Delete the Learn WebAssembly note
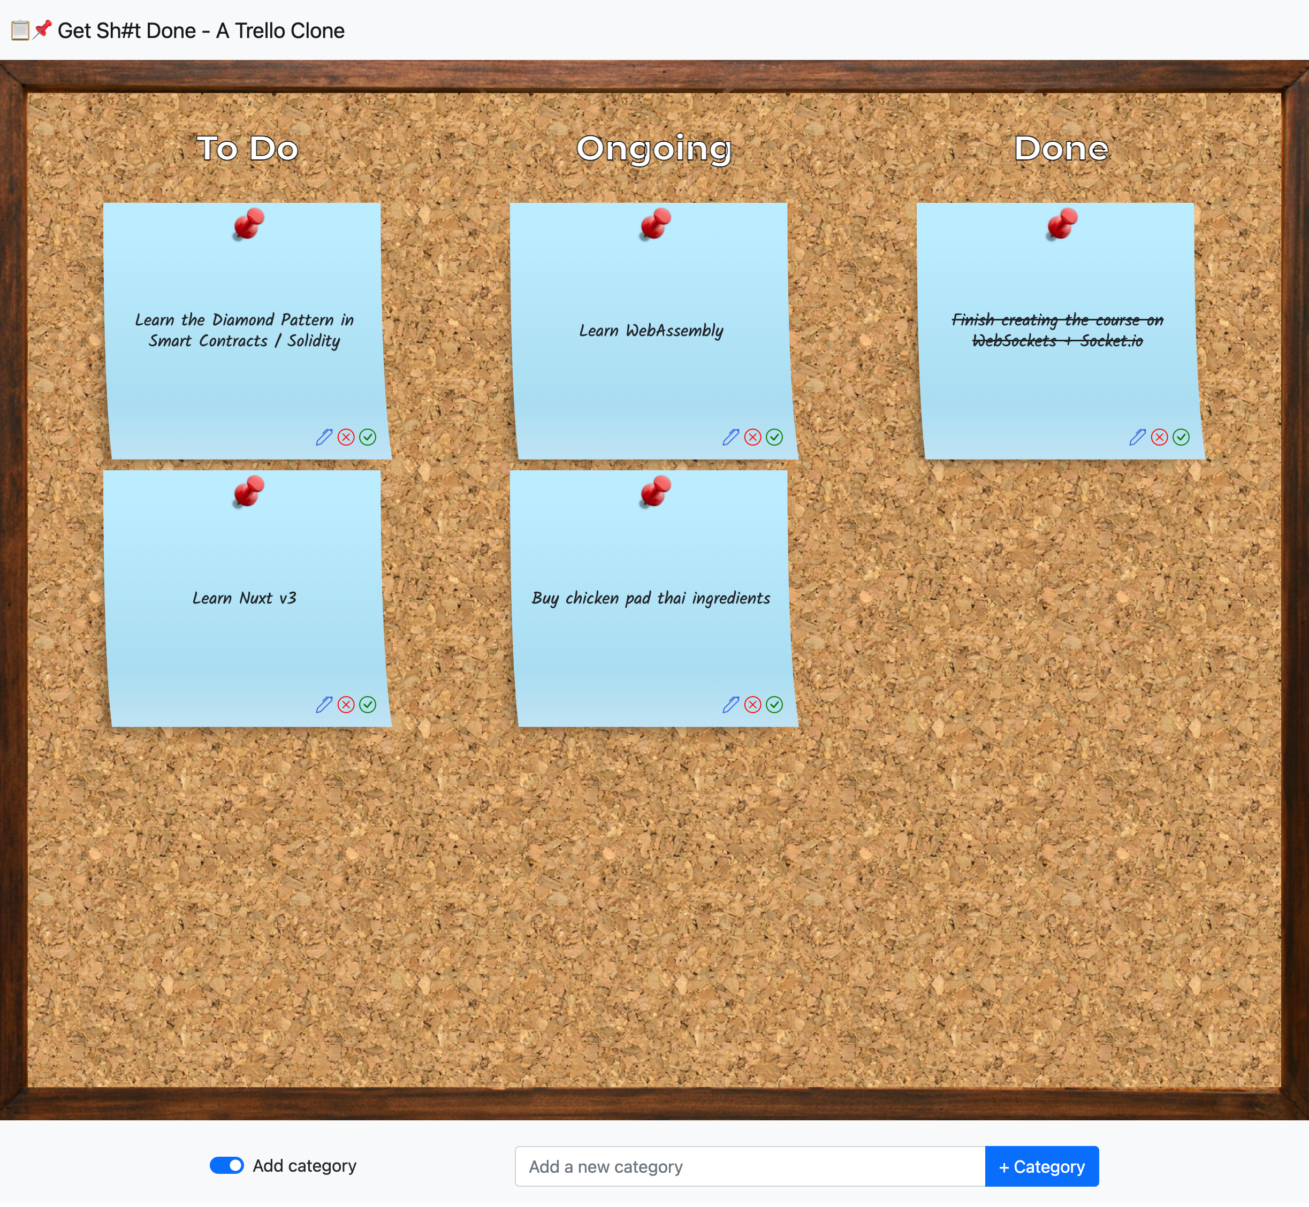The height and width of the screenshot is (1207, 1309). 752,437
